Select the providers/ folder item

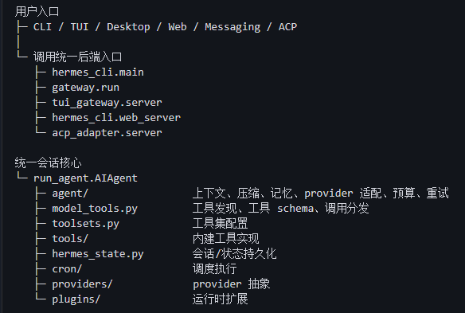tap(83, 284)
